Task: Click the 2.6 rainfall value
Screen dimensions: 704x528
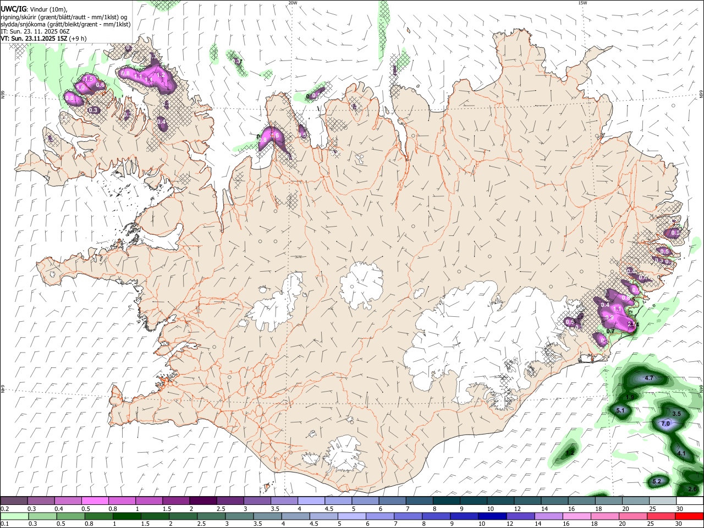Action: [692, 489]
